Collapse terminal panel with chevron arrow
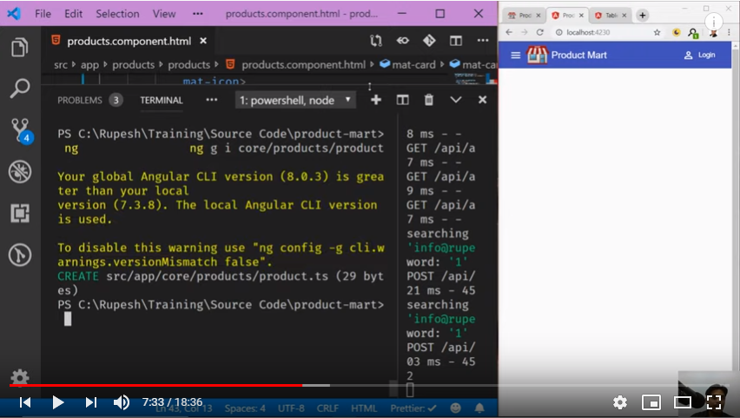 pyautogui.click(x=455, y=100)
